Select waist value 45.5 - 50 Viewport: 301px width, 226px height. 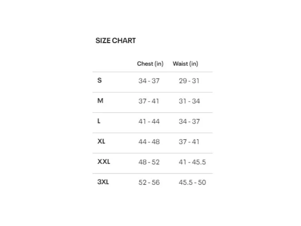coord(192,183)
